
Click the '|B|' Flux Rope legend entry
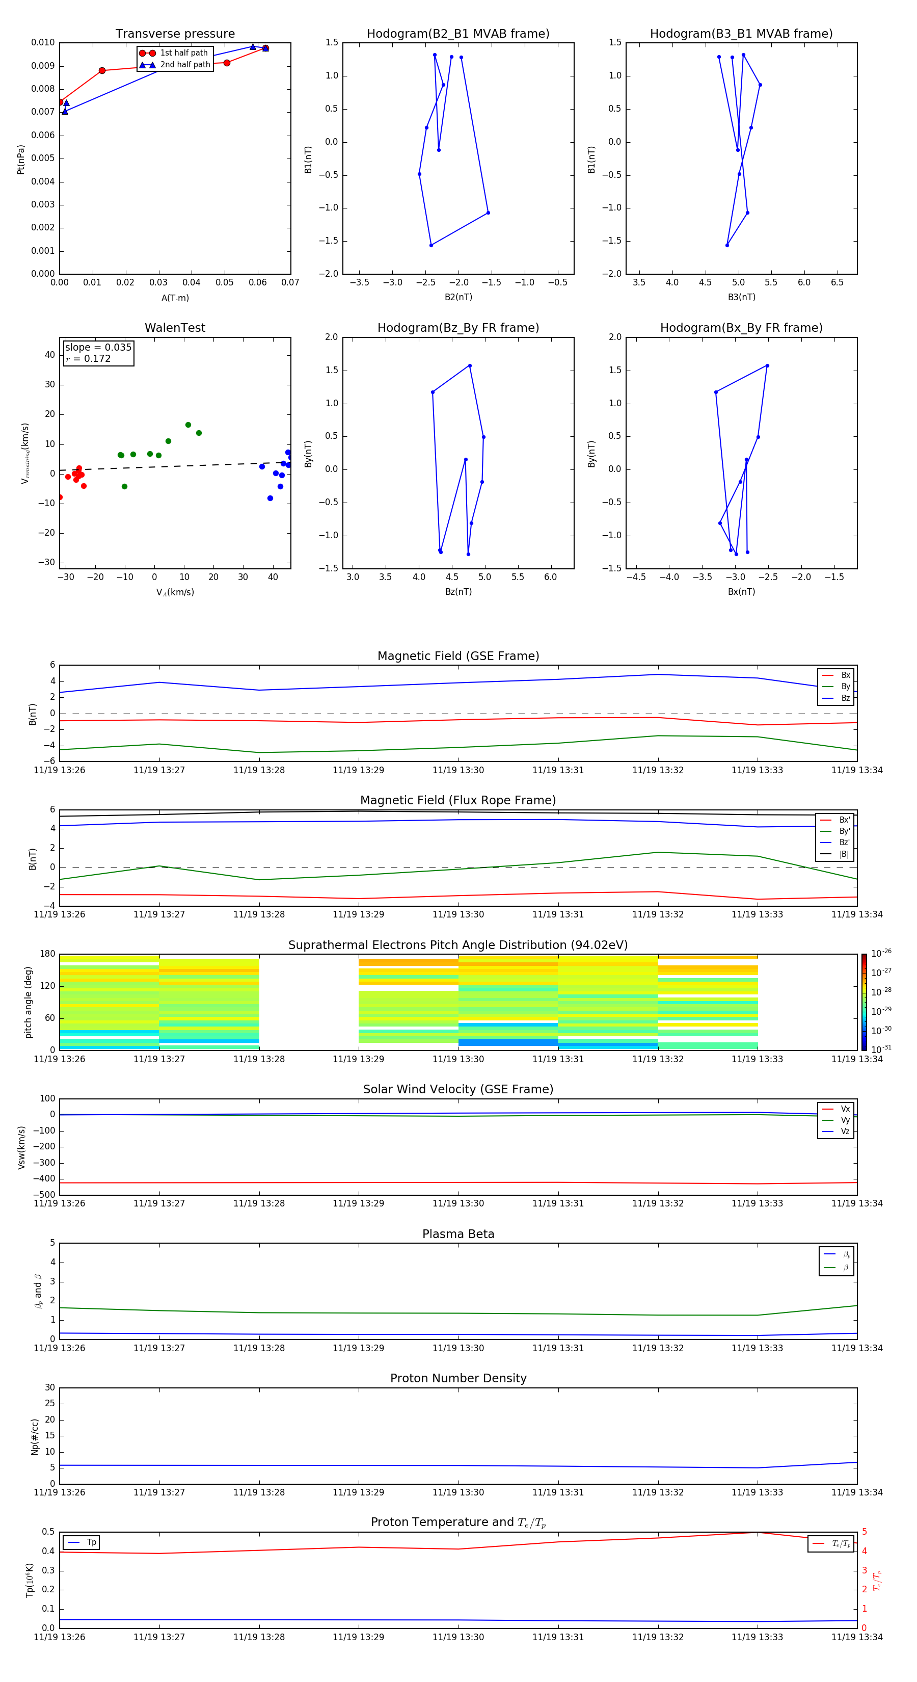[835, 854]
